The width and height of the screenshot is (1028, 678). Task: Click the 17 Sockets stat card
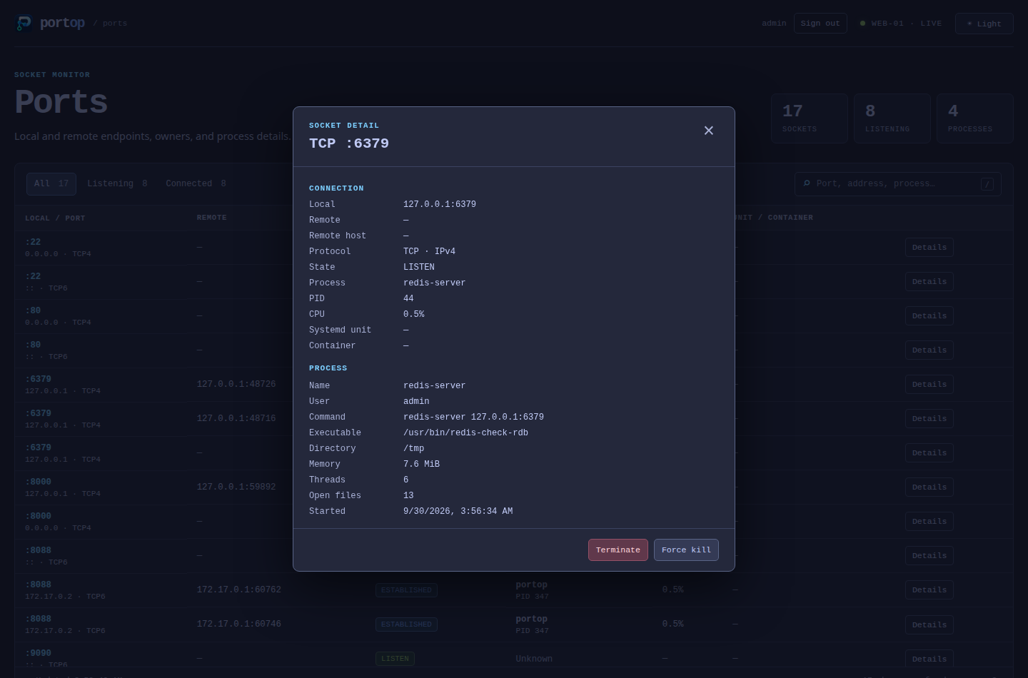click(810, 118)
